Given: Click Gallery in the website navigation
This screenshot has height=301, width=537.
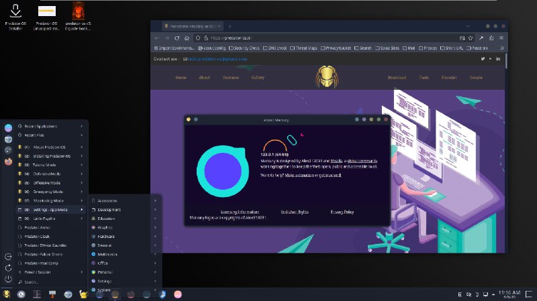Looking at the screenshot, I should coord(258,78).
